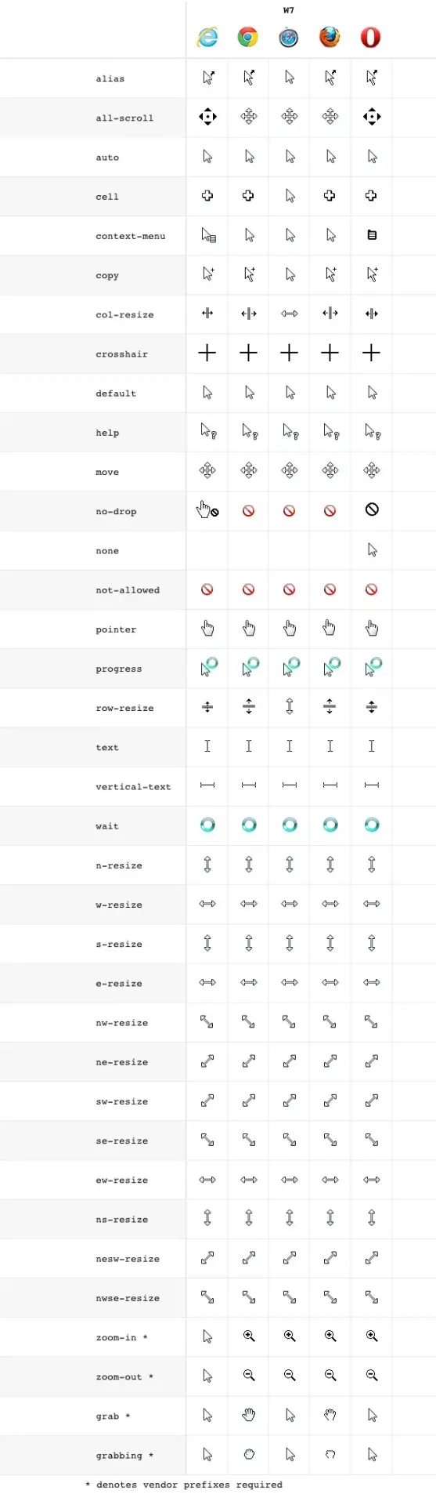Image resolution: width=436 pixels, height=1505 pixels.
Task: Click the Chrome browser icon
Action: pyautogui.click(x=248, y=37)
